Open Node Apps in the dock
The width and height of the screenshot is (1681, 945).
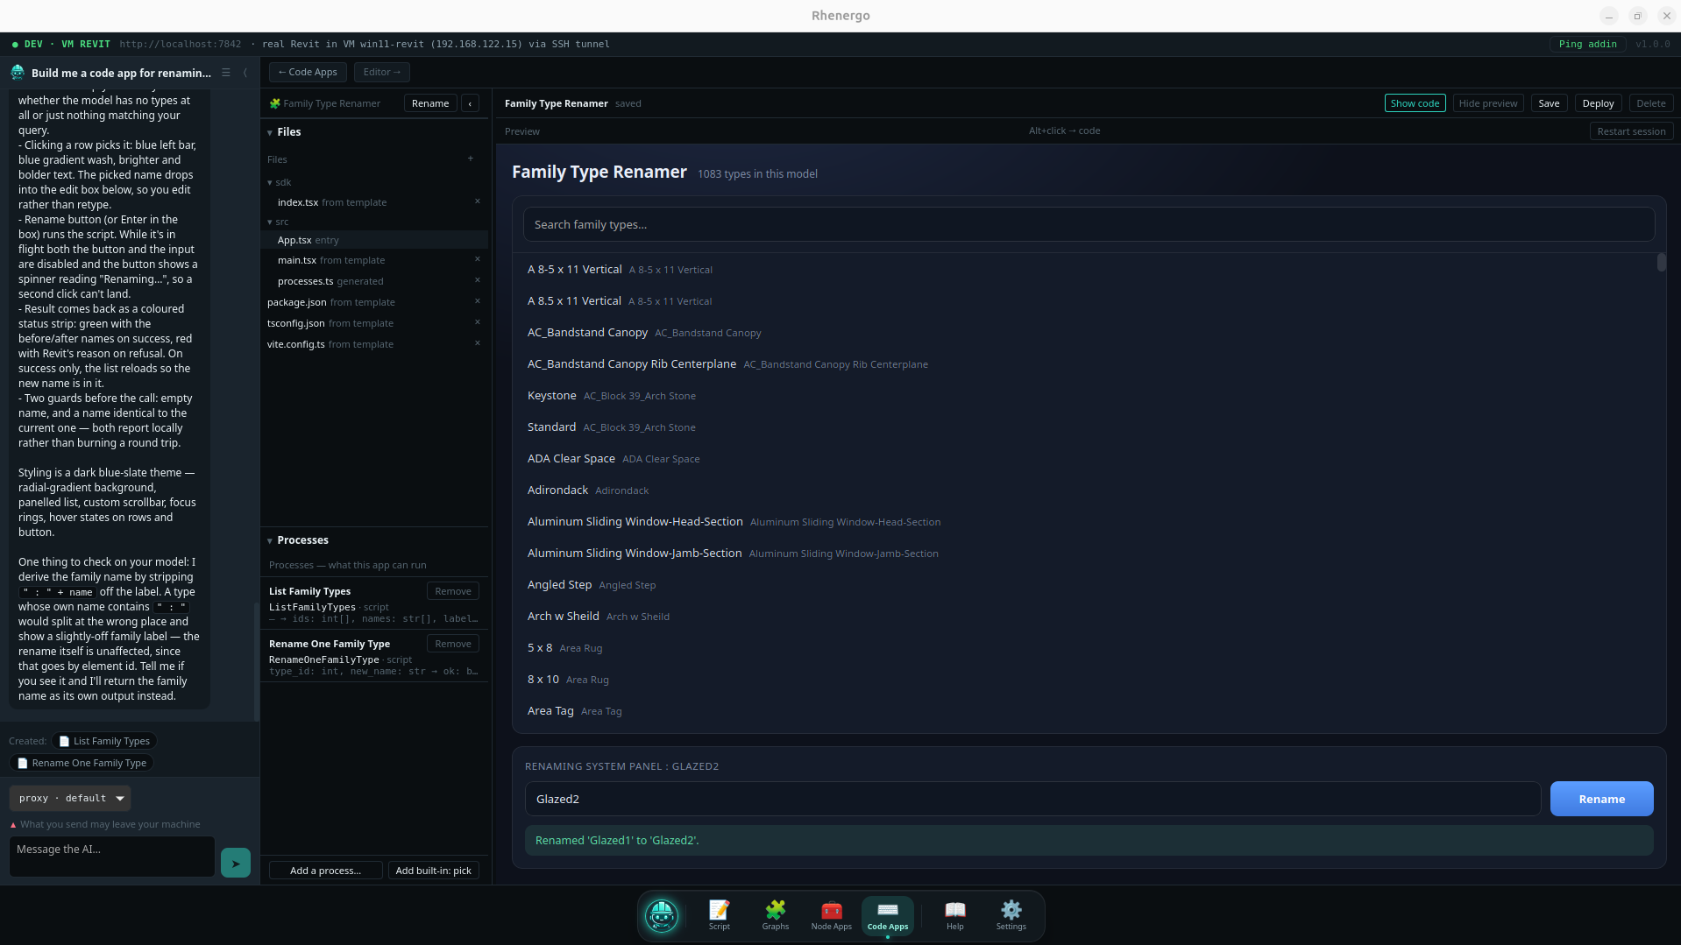831,915
